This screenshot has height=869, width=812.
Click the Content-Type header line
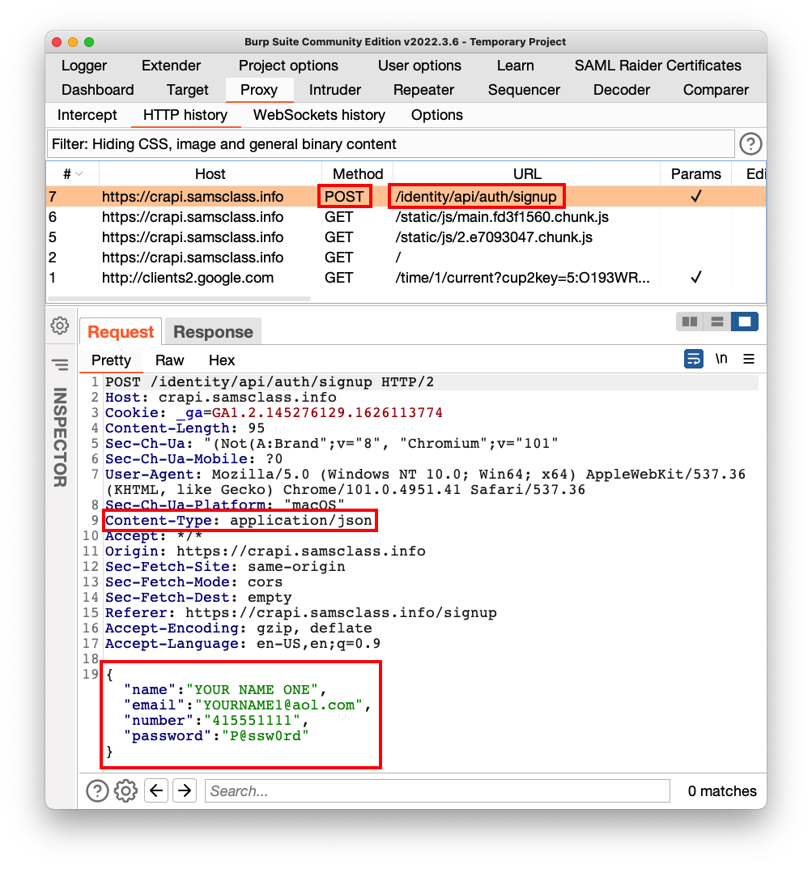coord(239,521)
